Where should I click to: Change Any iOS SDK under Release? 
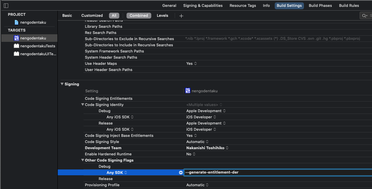(120, 129)
